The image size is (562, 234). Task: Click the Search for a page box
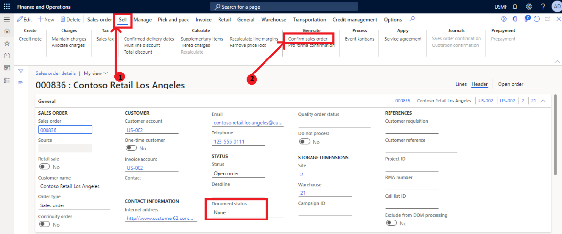pos(284,7)
